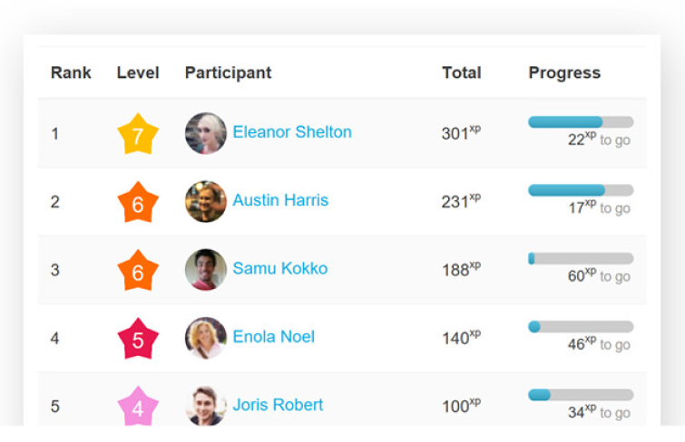Click Enola Noel's profile photo
The height and width of the screenshot is (442, 685).
[206, 338]
